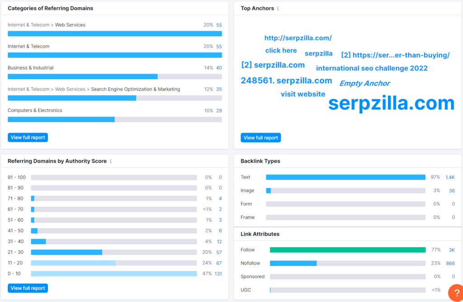This screenshot has height=302, width=463.
Task: Open the 1.4K Text backlinks count
Action: tap(450, 177)
